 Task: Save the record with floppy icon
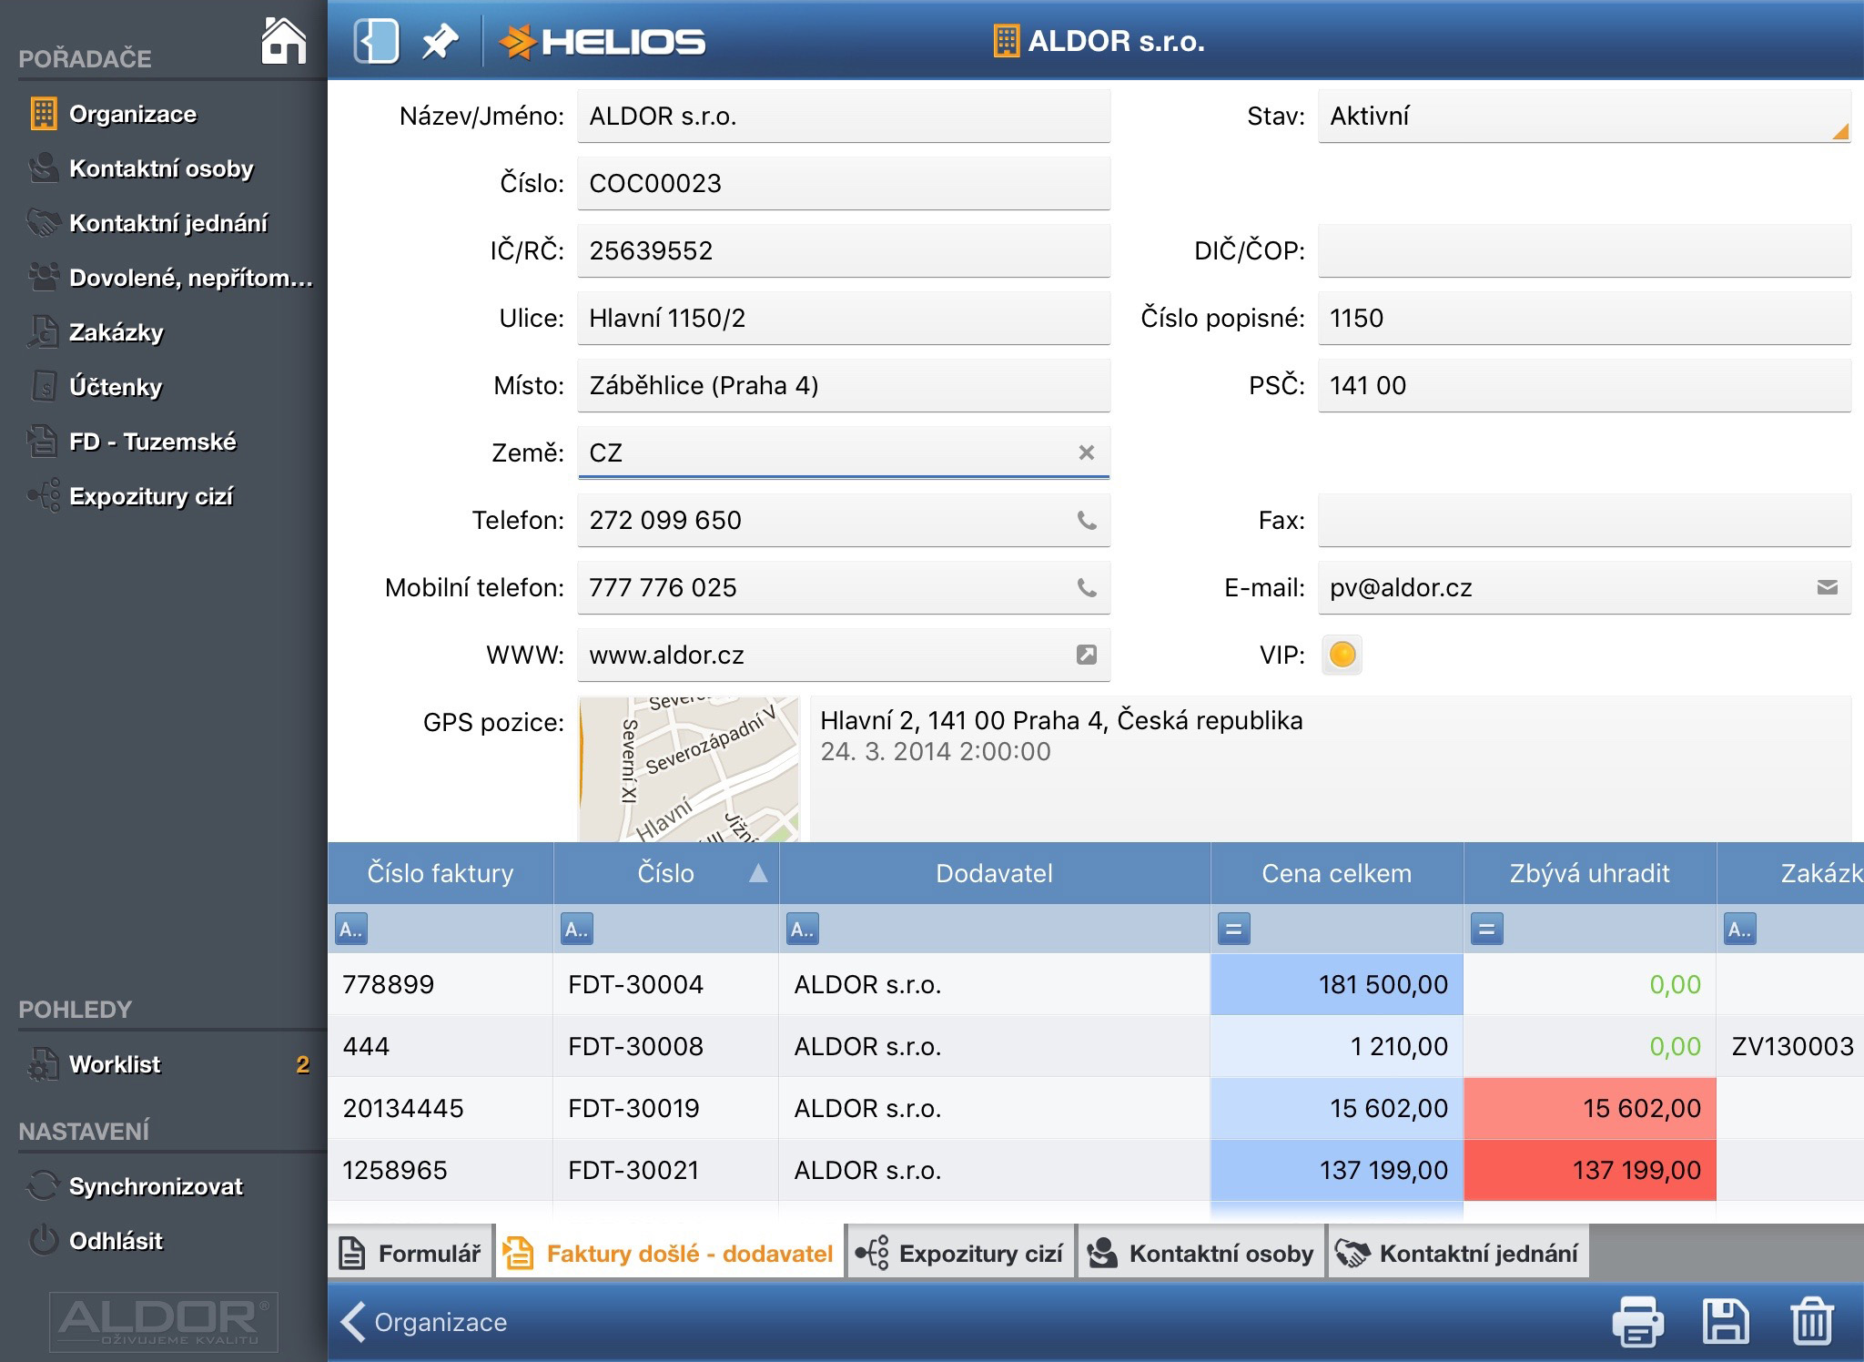(x=1726, y=1322)
